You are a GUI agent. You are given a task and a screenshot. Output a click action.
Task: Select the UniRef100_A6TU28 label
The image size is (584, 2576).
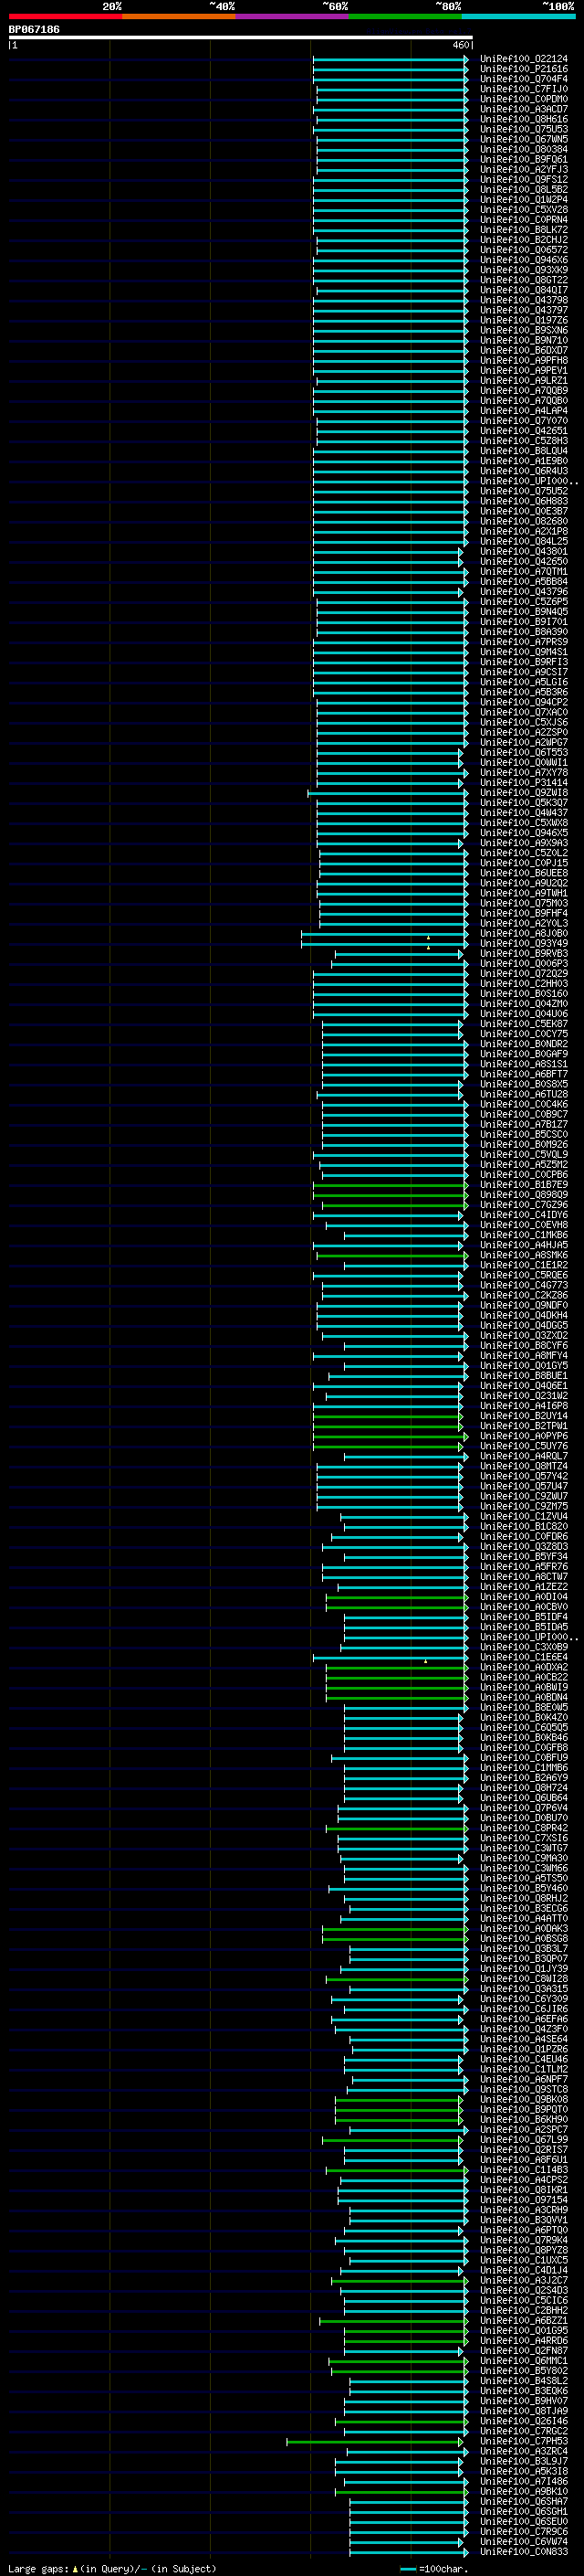[x=523, y=1095]
